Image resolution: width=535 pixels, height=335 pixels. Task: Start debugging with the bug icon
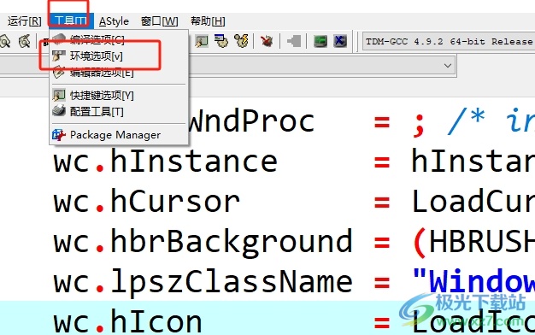[x=267, y=41]
